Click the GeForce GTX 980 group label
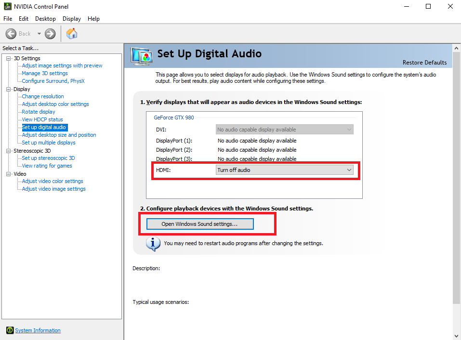 coord(174,118)
